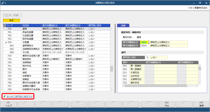Click 課税売上の貸倒れ debit cell in row 715
The height and width of the screenshot is (112, 210).
tap(53, 59)
